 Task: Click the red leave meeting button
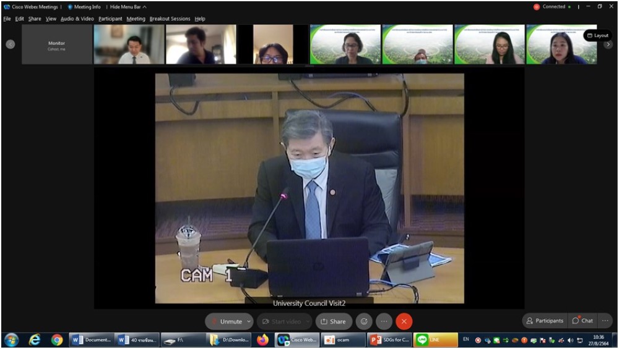point(404,321)
